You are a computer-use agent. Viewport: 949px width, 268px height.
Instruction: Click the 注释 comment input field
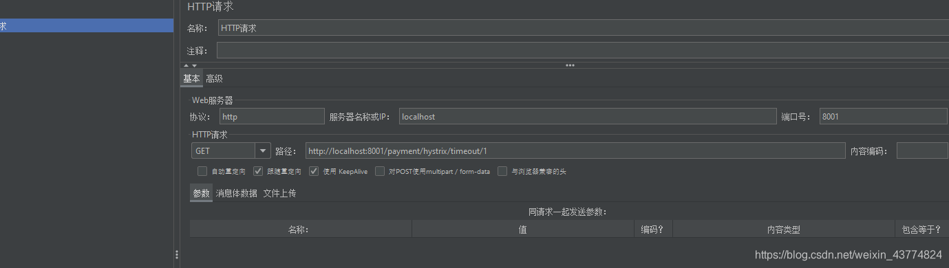[583, 51]
